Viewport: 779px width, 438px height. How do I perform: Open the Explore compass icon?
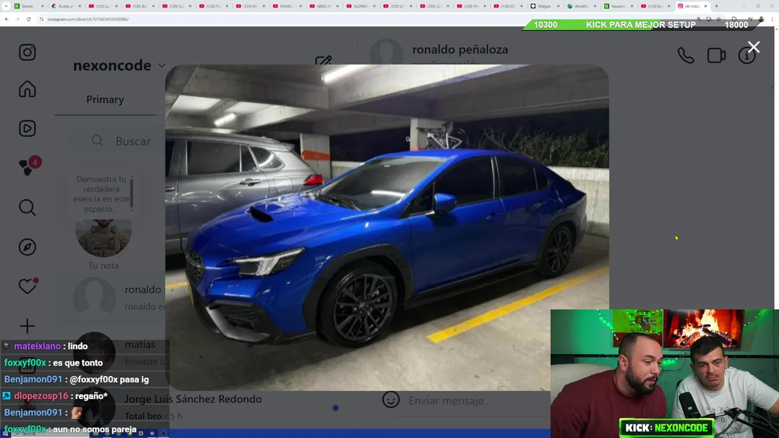tap(27, 247)
